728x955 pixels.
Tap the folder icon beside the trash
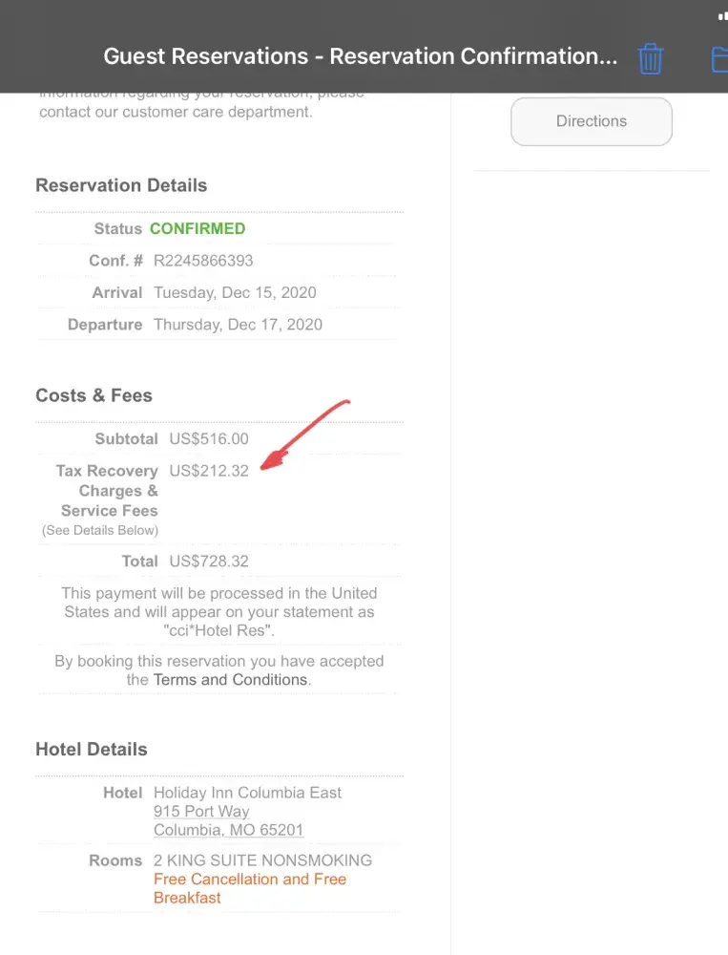719,57
